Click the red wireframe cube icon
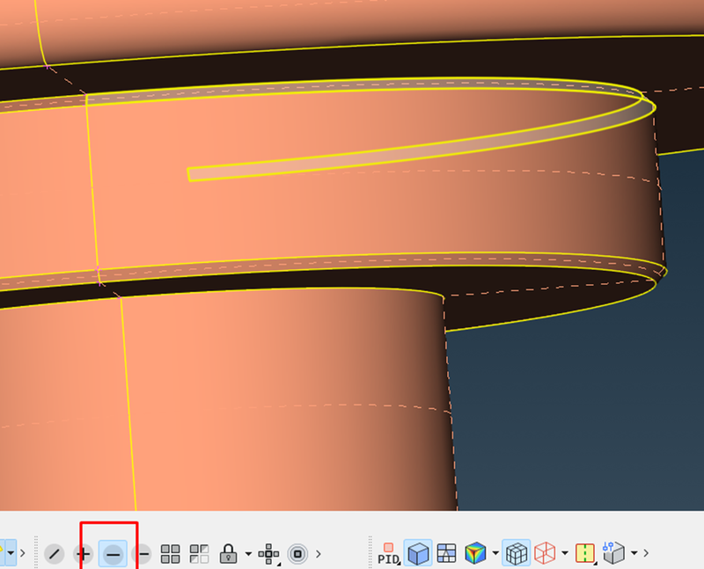Viewport: 704px width, 569px height. [x=545, y=553]
